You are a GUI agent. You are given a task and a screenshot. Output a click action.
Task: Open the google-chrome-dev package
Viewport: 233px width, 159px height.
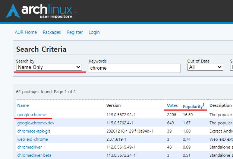36,123
